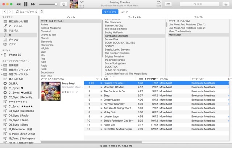Expand the iPhone SE device entry
Viewport: 232px width, 148px height.
(2, 55)
